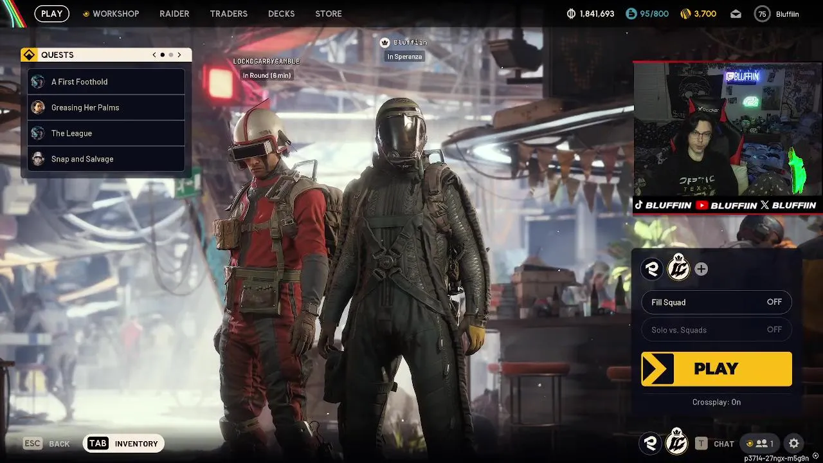The image size is (823, 463).
Task: Click the yellow PLAY button
Action: [x=716, y=369]
